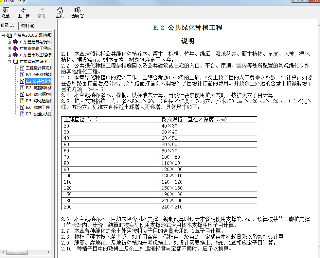
Task: Expand the 广东省安装工程综 book node
Action: pos(9,49)
